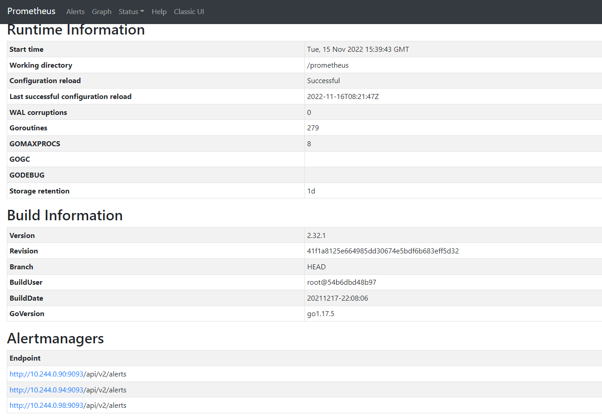Select revision hash 41f1a8125e66...
The image size is (602, 416).
(x=383, y=251)
